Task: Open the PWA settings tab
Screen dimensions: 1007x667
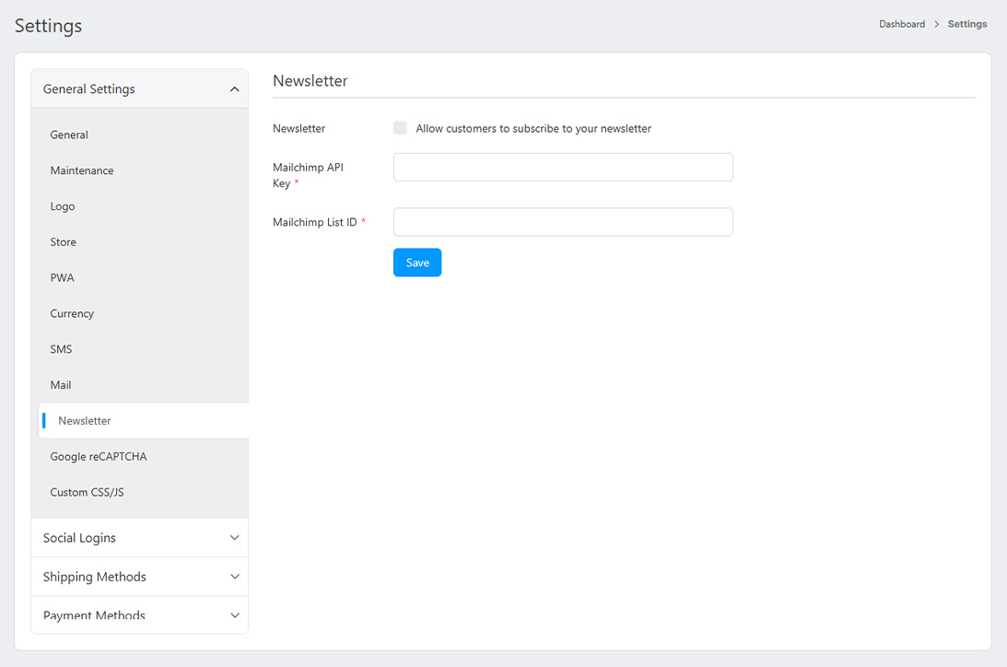Action: (63, 278)
